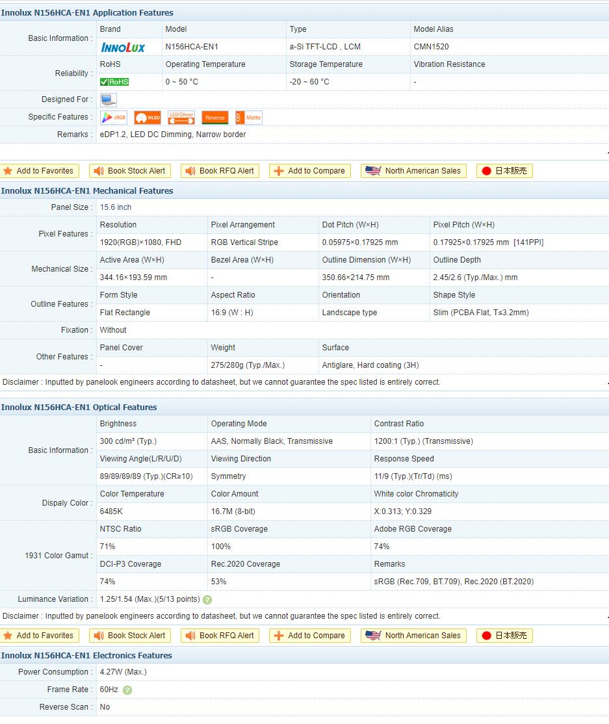Click the laptop icon beside Designed For
The image size is (609, 724).
point(109,99)
